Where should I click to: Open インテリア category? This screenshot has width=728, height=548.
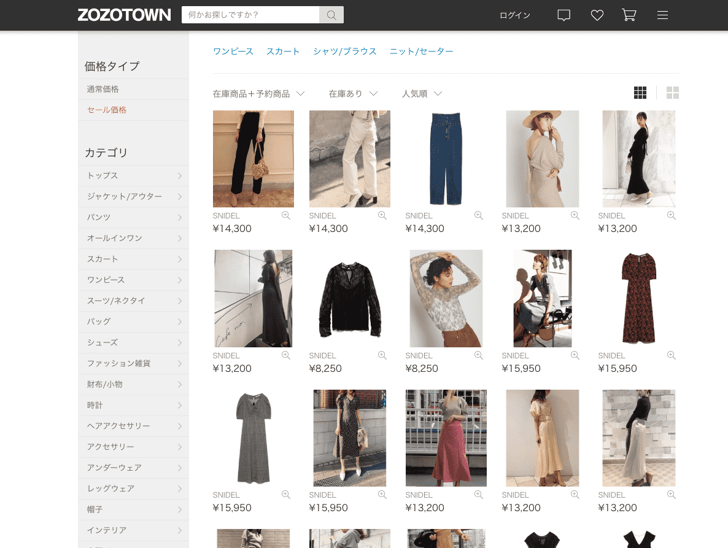(x=134, y=531)
